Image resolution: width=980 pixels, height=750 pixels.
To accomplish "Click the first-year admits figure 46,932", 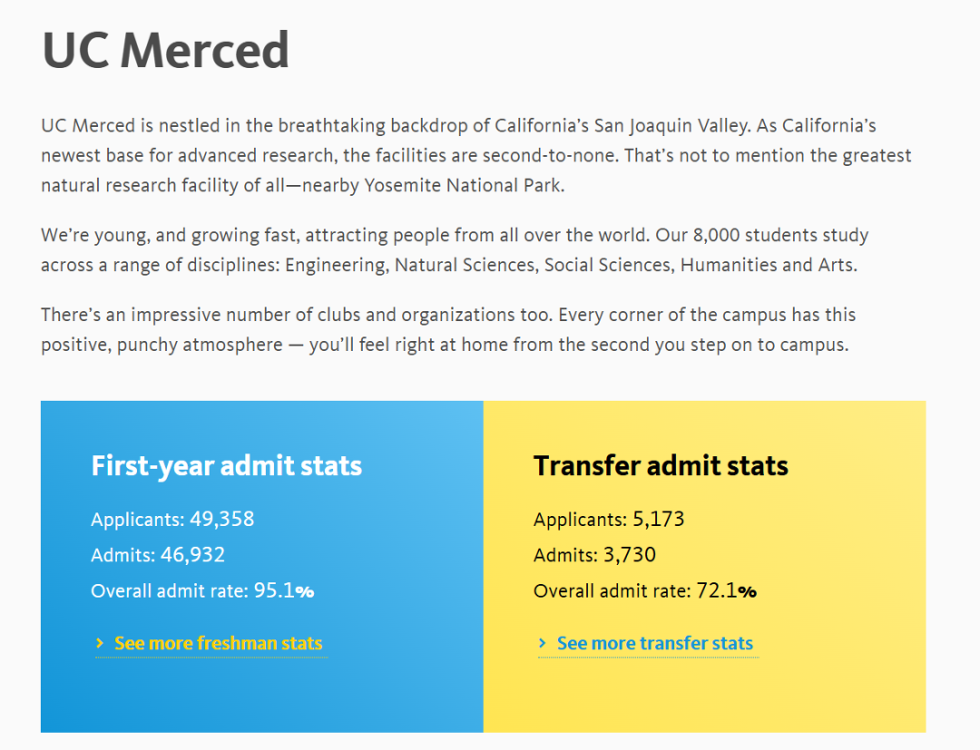I will pyautogui.click(x=192, y=555).
